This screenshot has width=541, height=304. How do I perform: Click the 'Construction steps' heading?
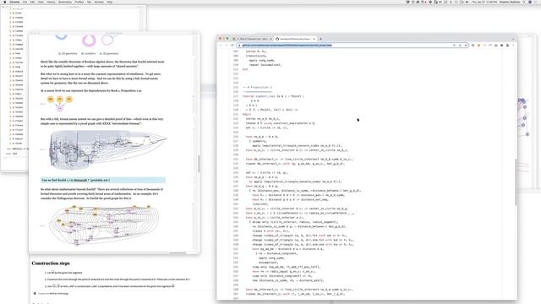click(x=51, y=263)
